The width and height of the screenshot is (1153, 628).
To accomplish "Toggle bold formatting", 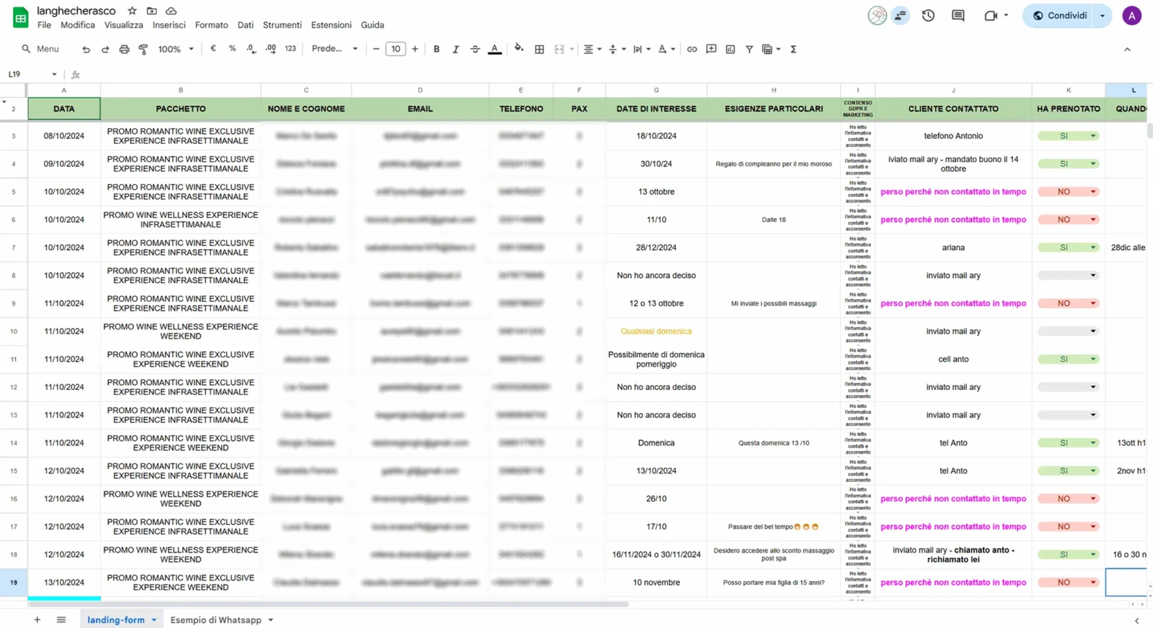I will (x=437, y=49).
